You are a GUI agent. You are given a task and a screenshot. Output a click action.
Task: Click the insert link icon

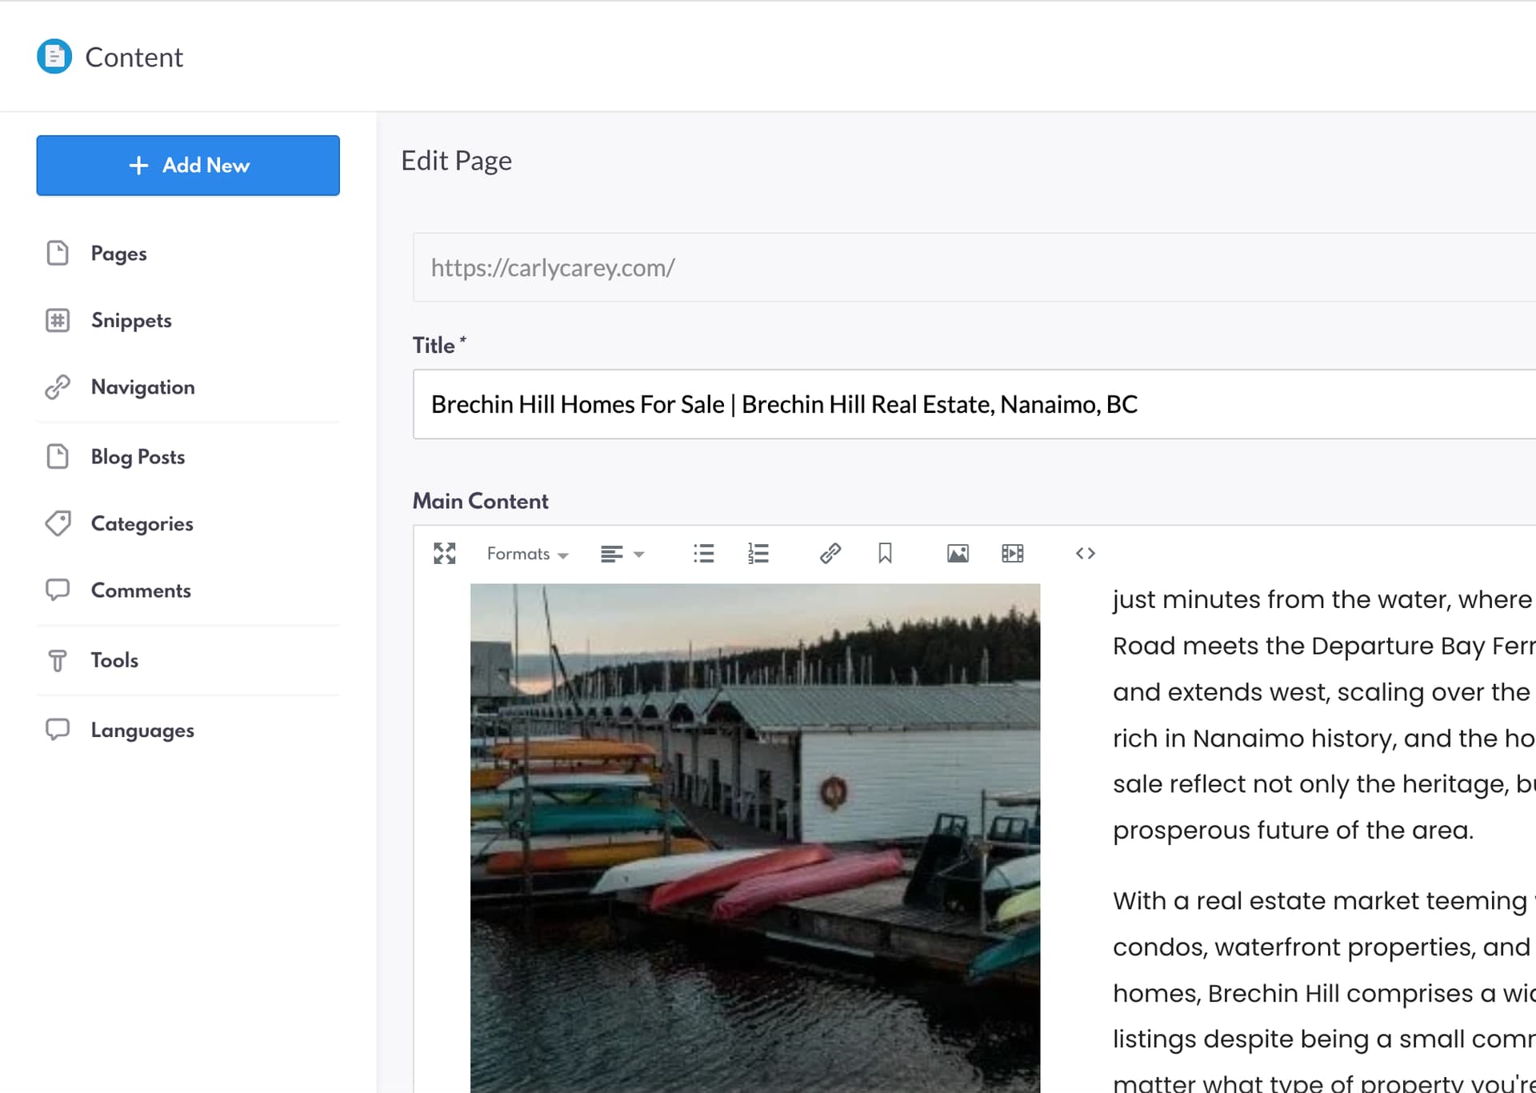point(830,554)
